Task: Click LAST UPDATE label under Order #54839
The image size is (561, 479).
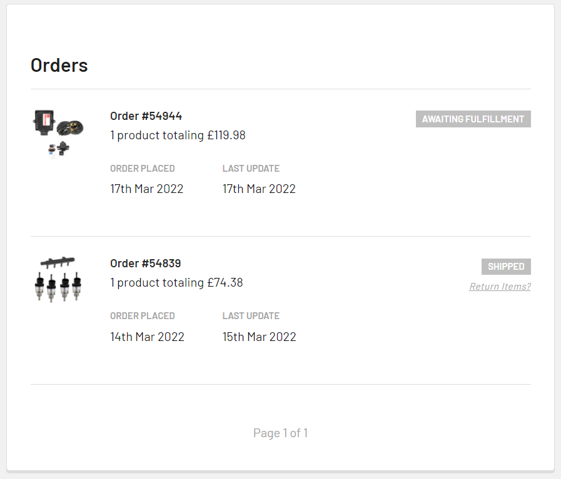Action: 251,316
